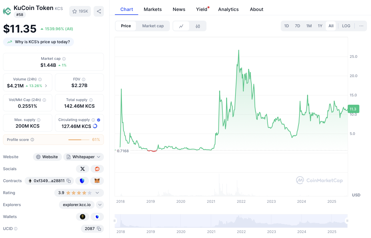Add token to MetaMask fox icon

coord(97,181)
